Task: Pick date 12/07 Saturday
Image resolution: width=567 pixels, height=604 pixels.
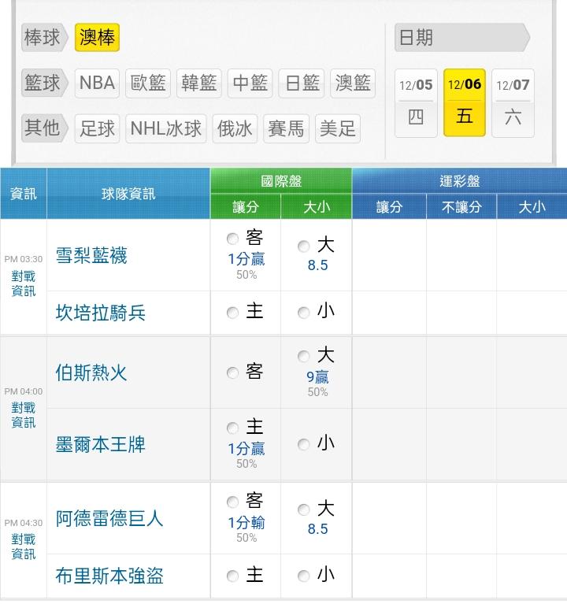Action: pos(513,103)
